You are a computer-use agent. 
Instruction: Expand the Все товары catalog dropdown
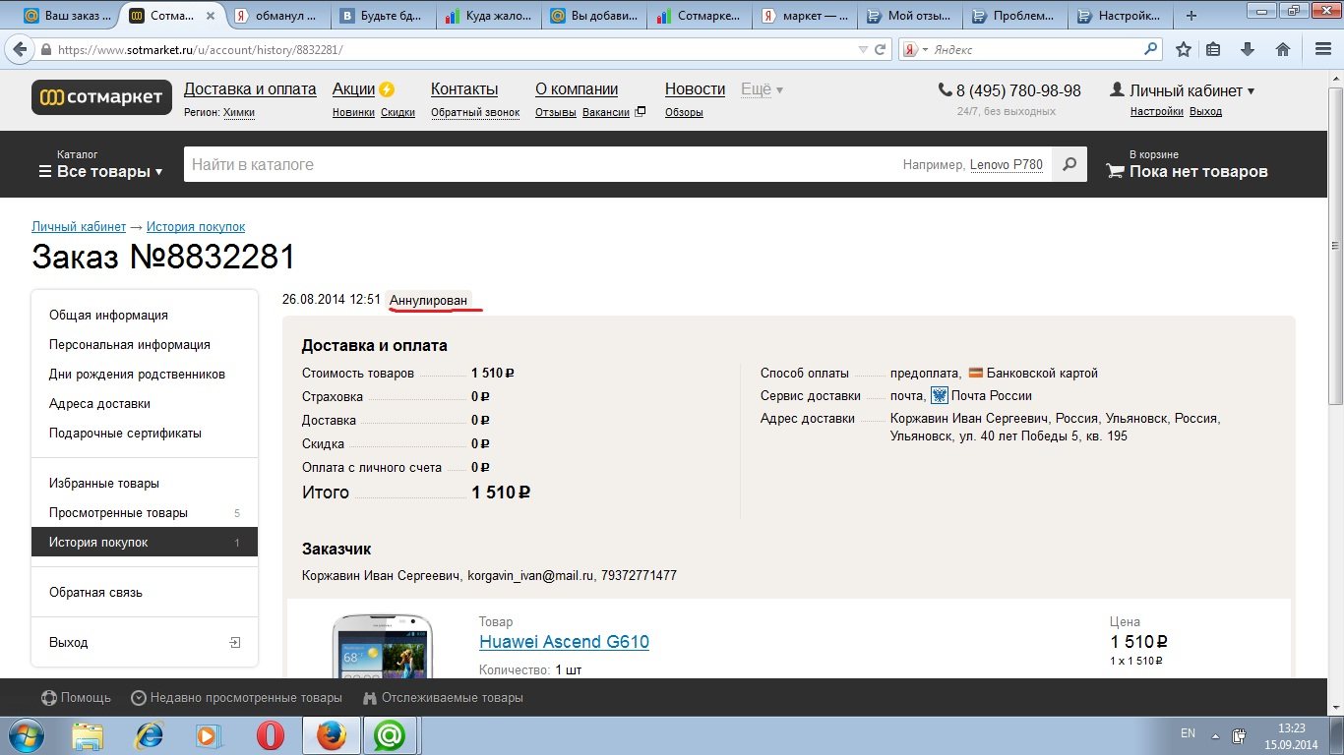point(100,171)
